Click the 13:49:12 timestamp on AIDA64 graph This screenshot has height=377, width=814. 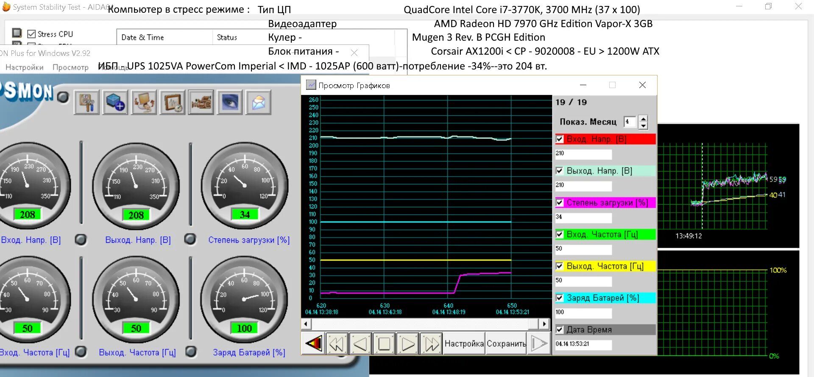tap(689, 236)
